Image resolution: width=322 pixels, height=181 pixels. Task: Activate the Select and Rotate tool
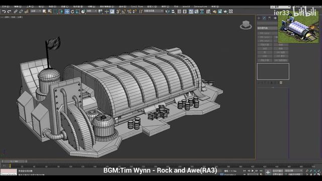pyautogui.click(x=72, y=12)
